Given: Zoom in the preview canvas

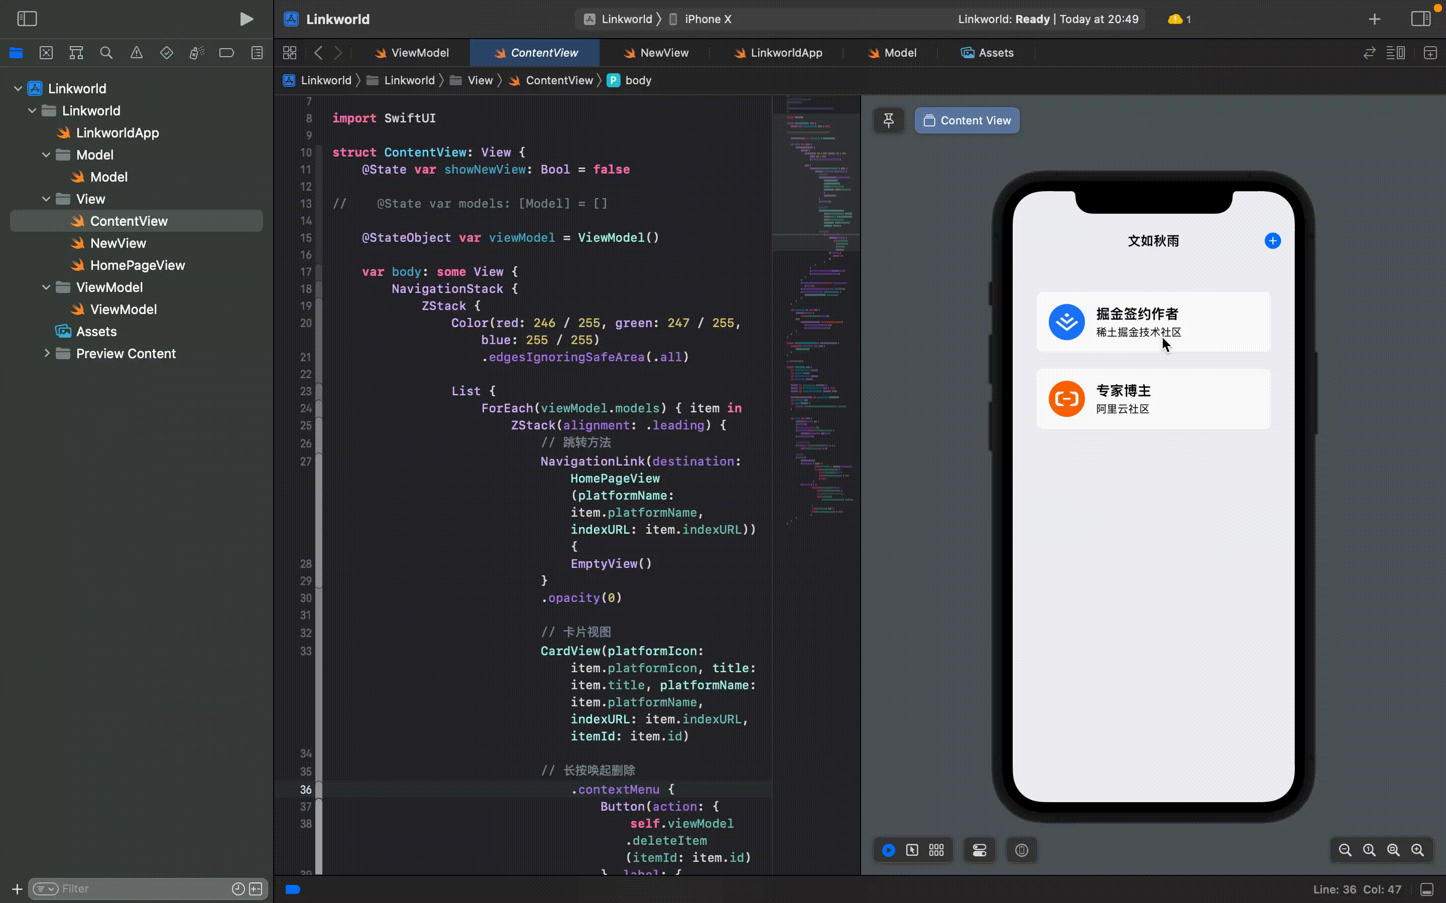Looking at the screenshot, I should 1417,850.
